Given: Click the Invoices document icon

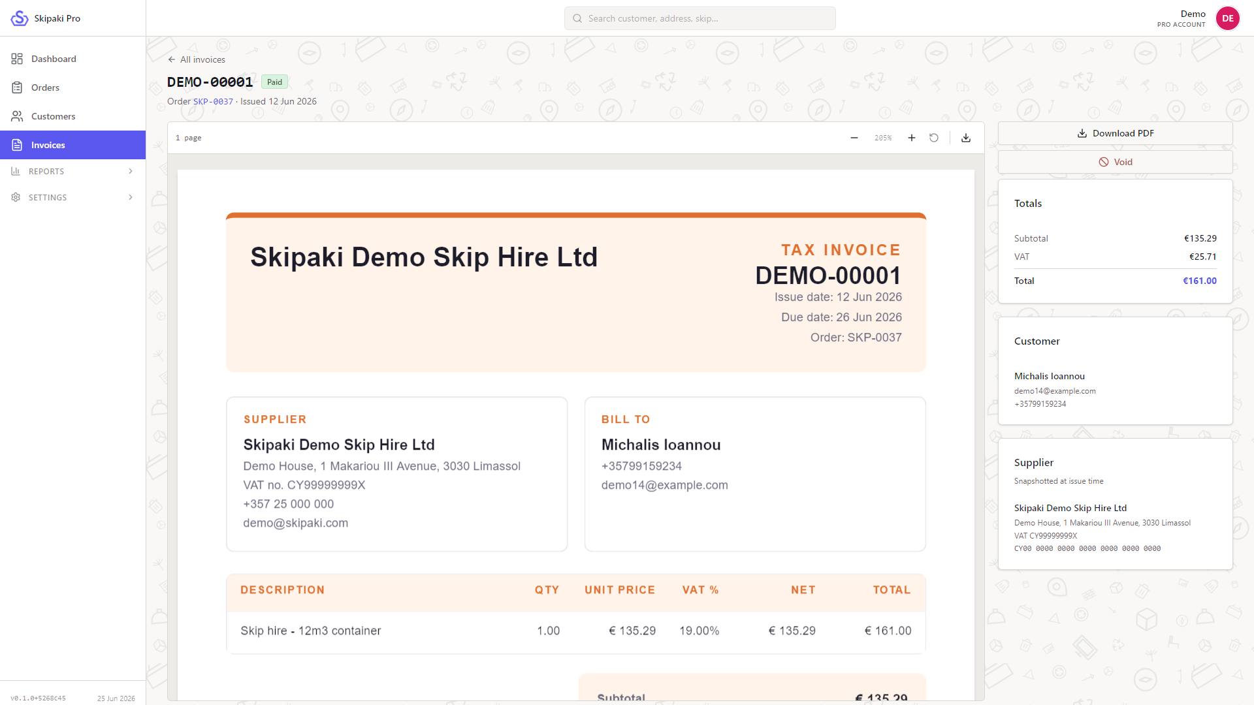Looking at the screenshot, I should click(17, 145).
